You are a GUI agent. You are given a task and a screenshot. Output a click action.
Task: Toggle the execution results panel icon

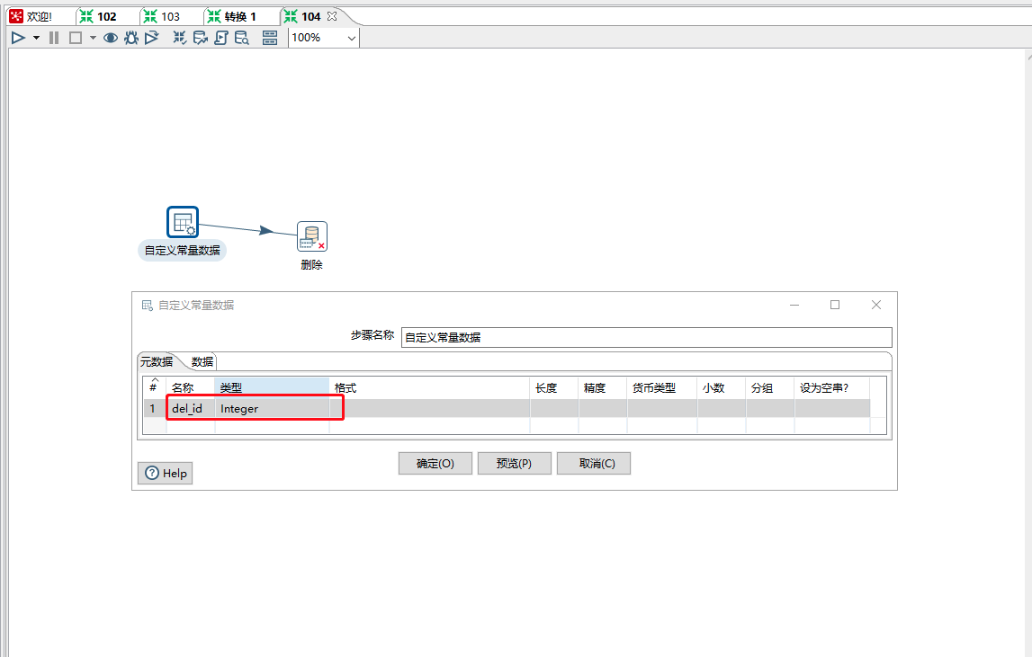point(269,37)
